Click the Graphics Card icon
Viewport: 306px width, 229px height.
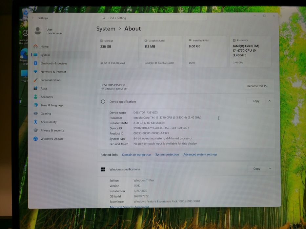pos(146,41)
